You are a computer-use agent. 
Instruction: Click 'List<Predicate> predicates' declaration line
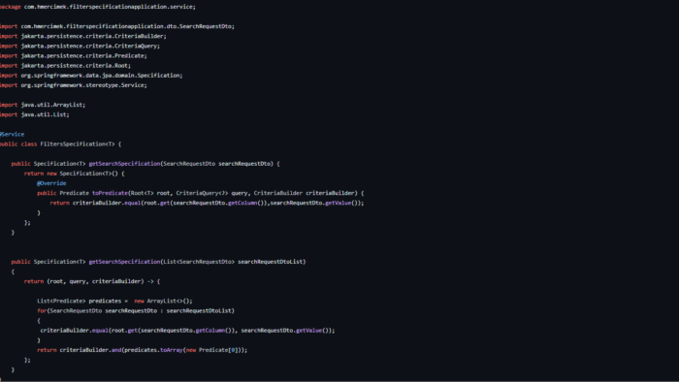[x=114, y=302]
